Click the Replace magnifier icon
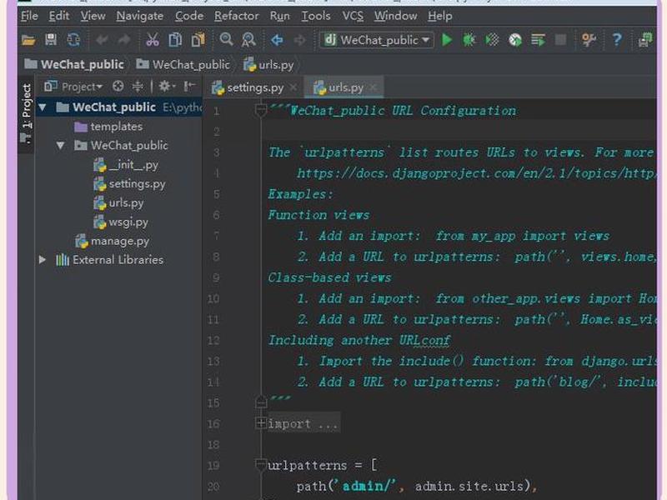The width and height of the screenshot is (667, 500). point(248,39)
